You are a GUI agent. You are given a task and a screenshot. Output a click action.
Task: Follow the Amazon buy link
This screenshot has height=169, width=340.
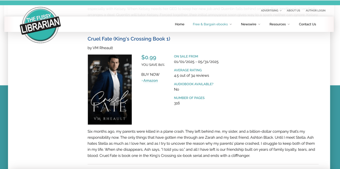click(x=151, y=81)
